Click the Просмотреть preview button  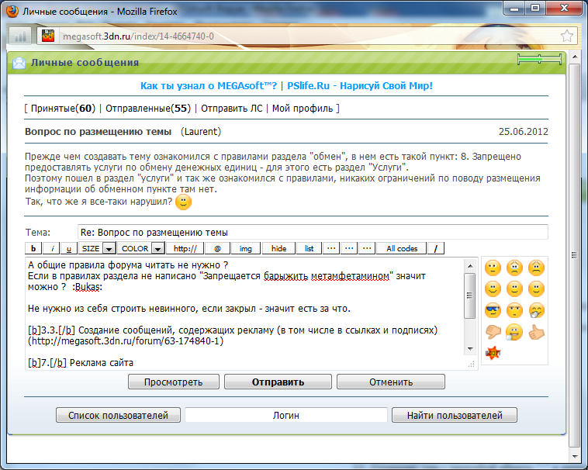[x=174, y=382]
